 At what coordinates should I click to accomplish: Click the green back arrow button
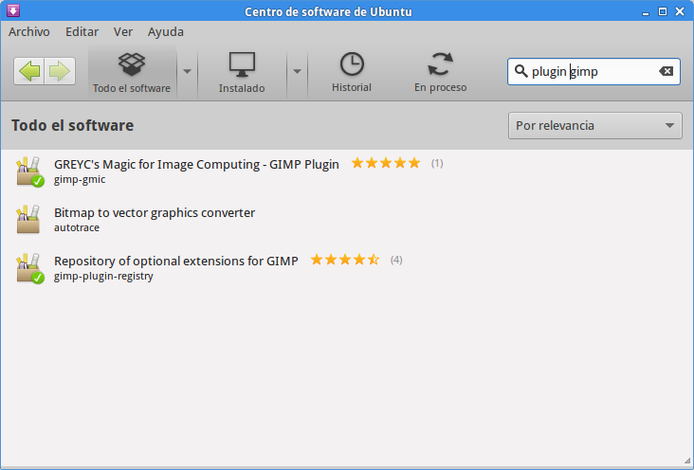29,71
